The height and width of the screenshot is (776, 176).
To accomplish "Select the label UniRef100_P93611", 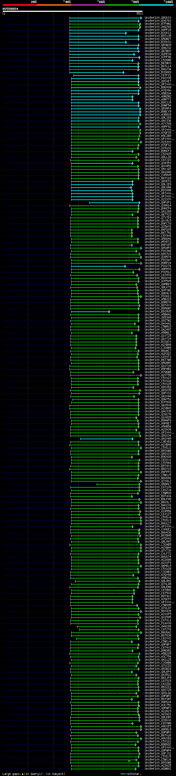I will (158, 296).
